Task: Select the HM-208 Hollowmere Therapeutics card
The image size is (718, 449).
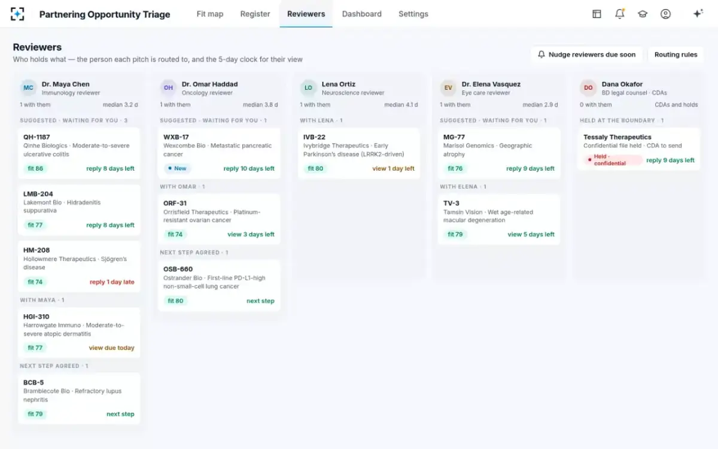Action: 79,266
